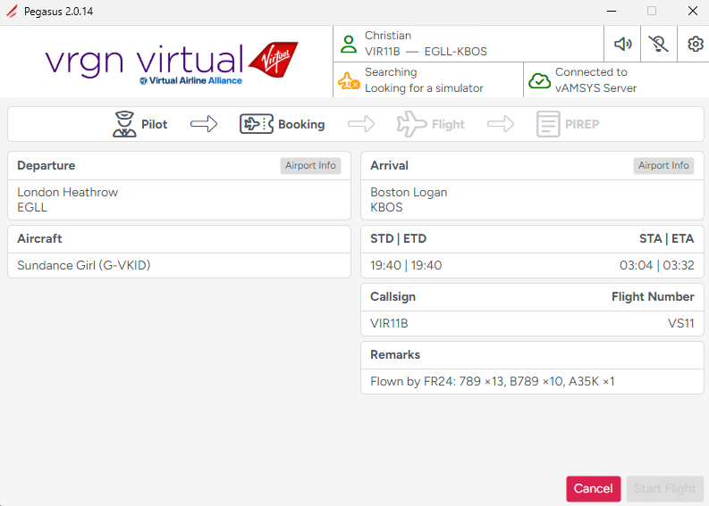This screenshot has width=709, height=506.
Task: Click the speaker volume icon
Action: pos(622,44)
